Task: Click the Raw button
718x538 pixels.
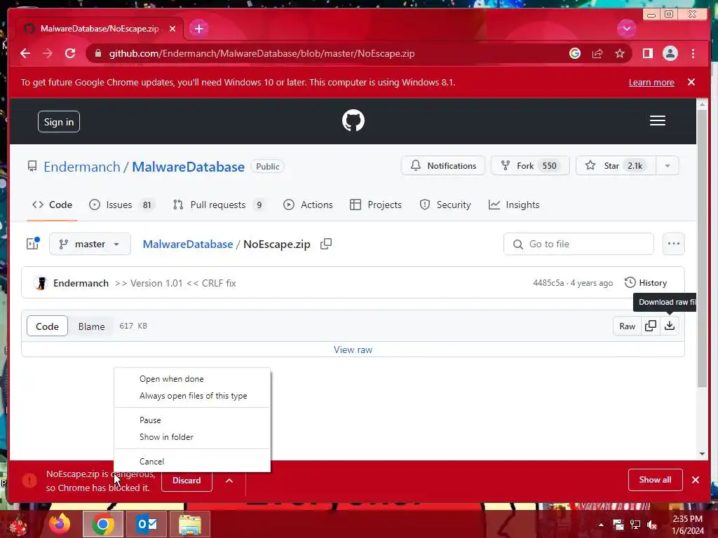Action: coord(627,326)
